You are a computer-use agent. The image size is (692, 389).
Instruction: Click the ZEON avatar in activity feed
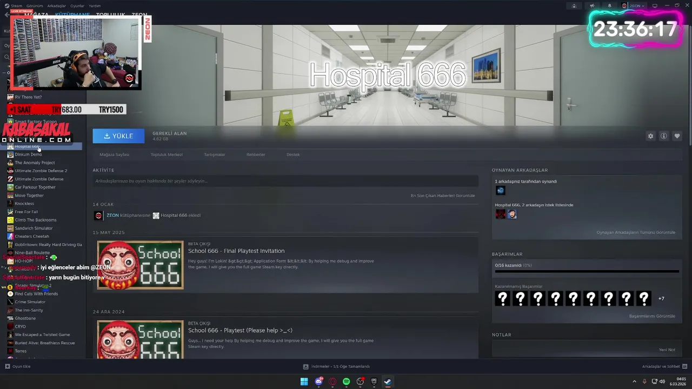point(98,216)
